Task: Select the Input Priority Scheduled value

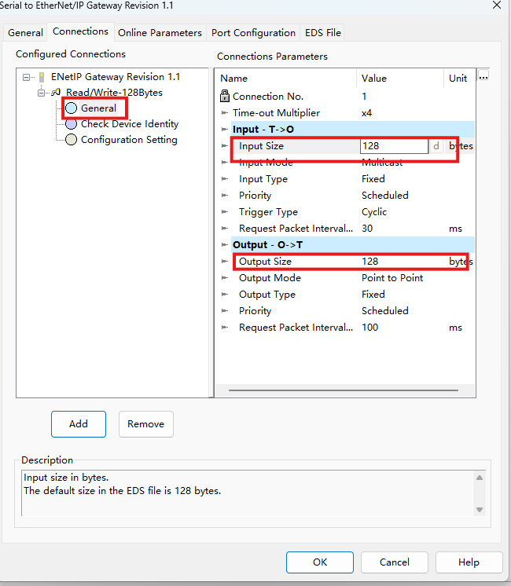Action: (385, 195)
